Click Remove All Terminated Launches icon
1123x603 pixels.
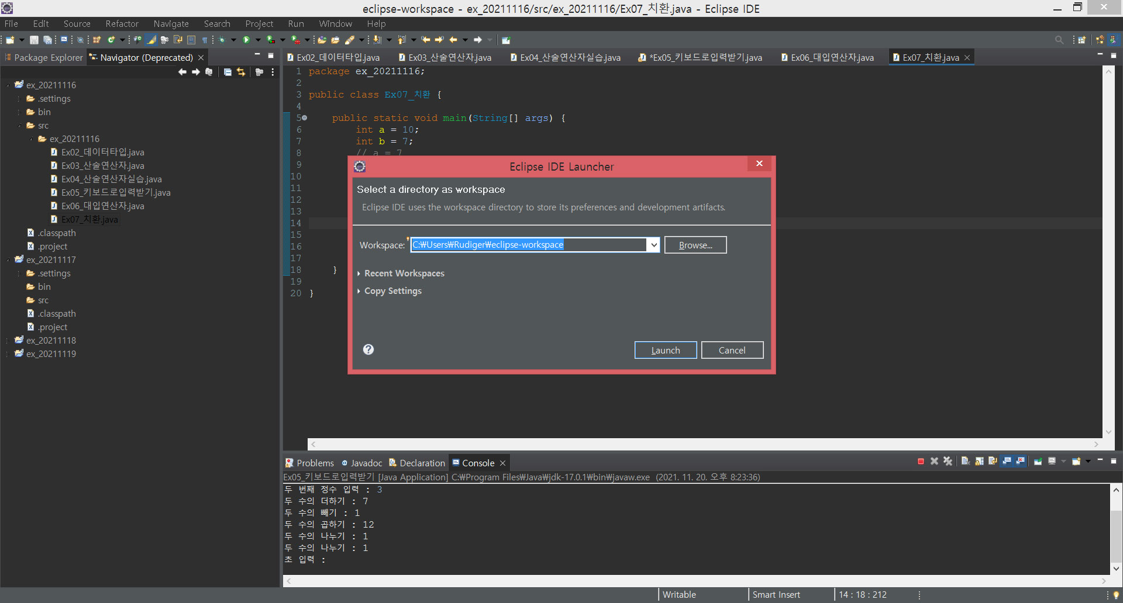point(948,462)
